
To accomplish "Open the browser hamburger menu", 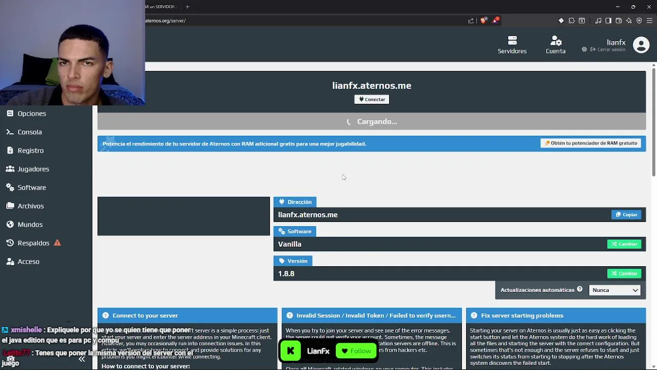I will coord(649,21).
